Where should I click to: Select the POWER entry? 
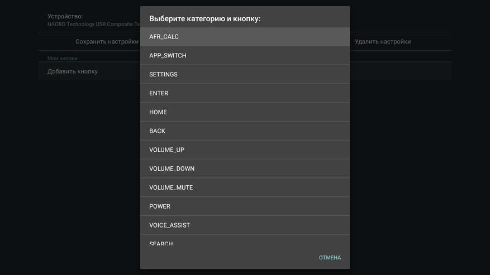pyautogui.click(x=245, y=206)
